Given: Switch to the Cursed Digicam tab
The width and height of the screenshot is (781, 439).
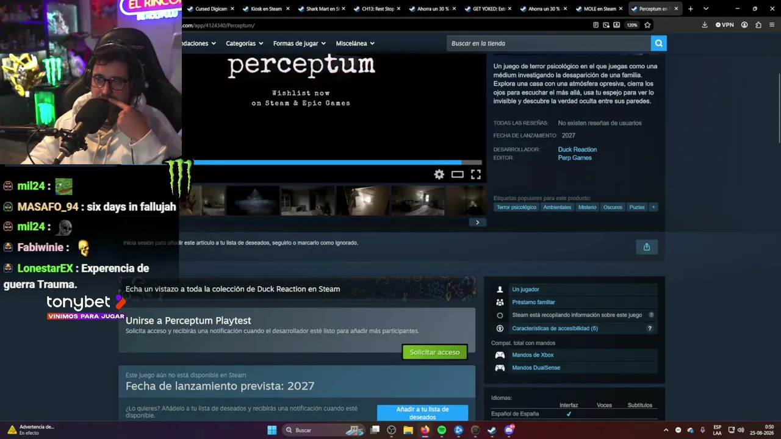Looking at the screenshot, I should (210, 9).
